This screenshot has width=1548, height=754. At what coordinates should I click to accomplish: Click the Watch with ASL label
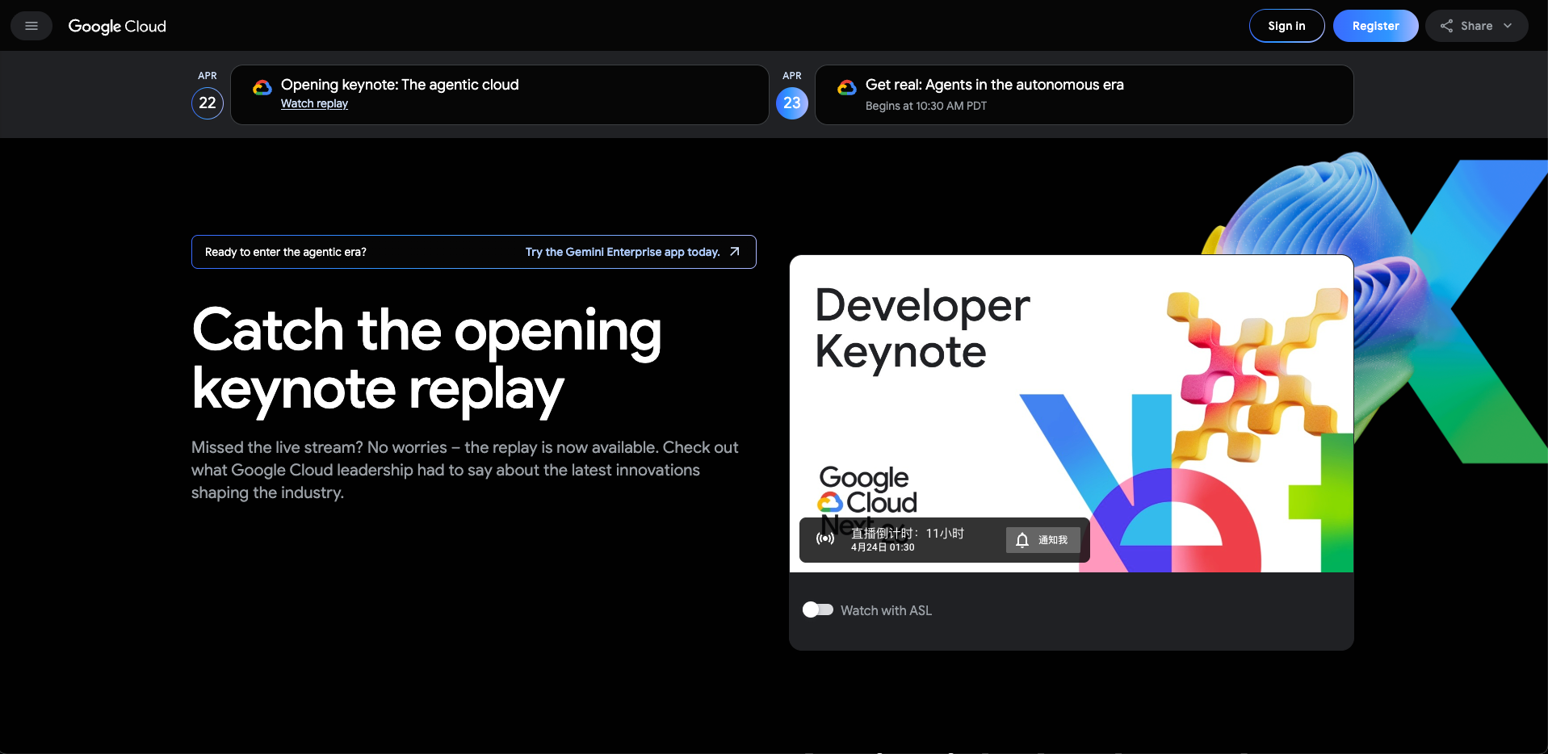[886, 610]
